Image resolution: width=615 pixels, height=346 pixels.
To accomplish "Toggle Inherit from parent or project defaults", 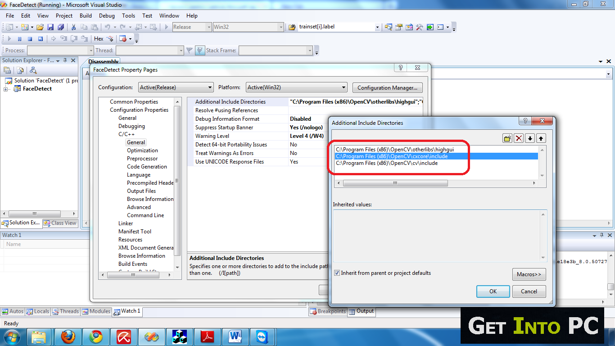I will point(337,273).
